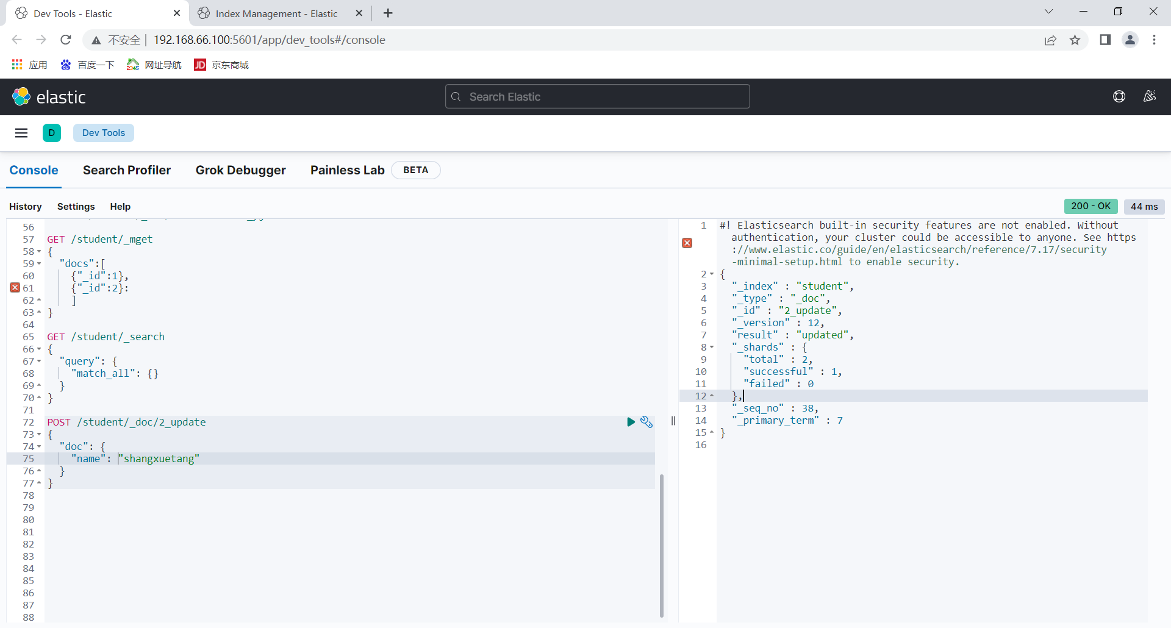Click the "shangxuetang" value in editor
Screen dimensions: 1171x628
(x=159, y=459)
